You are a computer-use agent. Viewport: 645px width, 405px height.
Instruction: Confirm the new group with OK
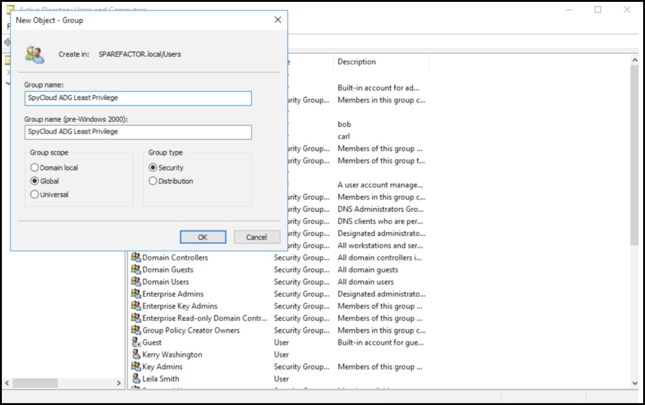click(x=203, y=237)
